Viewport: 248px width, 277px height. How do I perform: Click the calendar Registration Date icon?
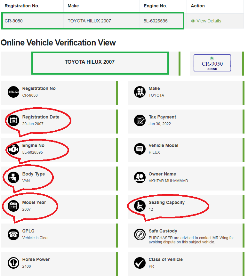[13, 120]
